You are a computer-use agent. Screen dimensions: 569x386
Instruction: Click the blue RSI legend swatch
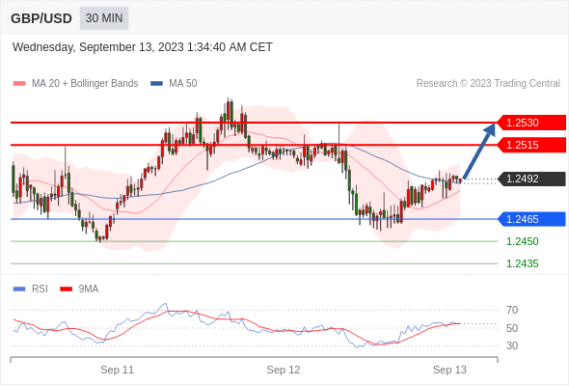(19, 289)
